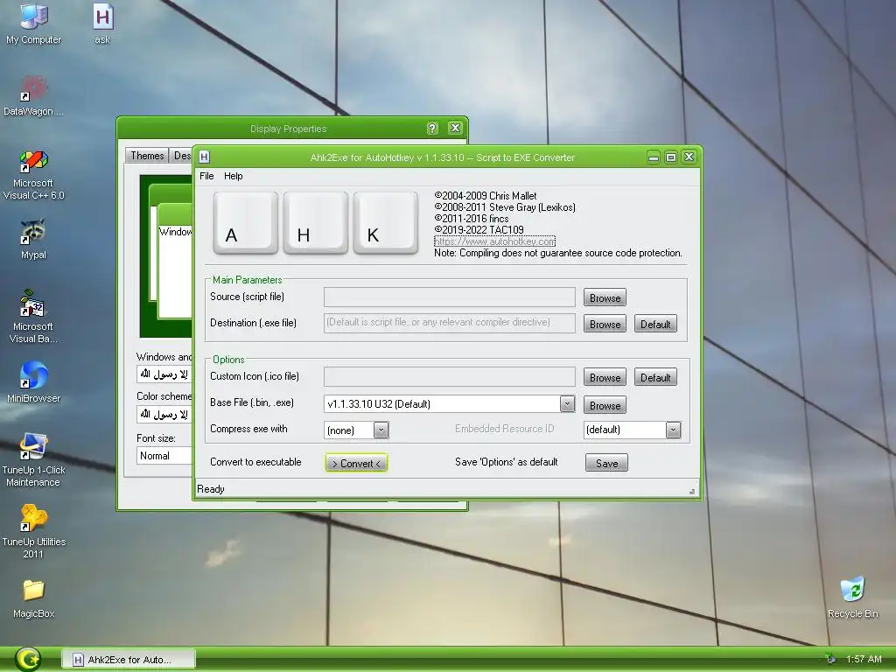Browse for Destination exe file

click(x=605, y=324)
